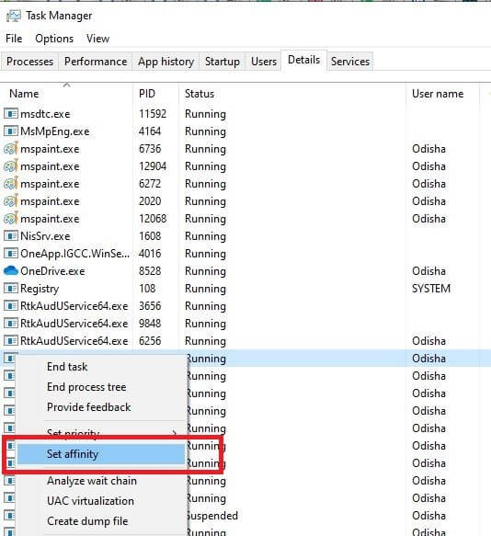The image size is (491, 536).
Task: Click Running status of Registry row
Action: coord(205,289)
